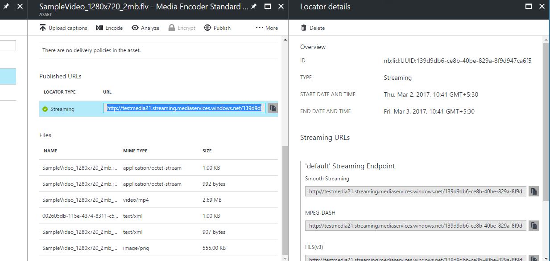Delete the locator using trash icon
Image resolution: width=550 pixels, height=261 pixels.
pos(304,28)
